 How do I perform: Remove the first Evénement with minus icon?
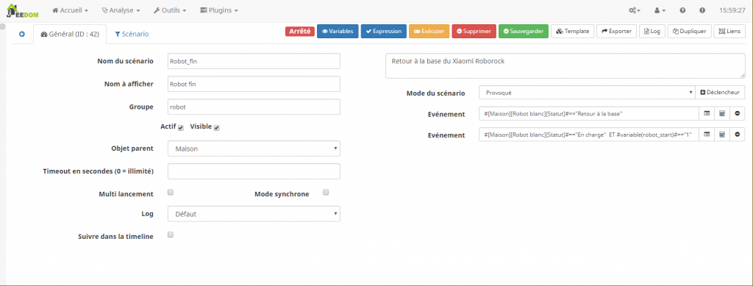coord(737,114)
